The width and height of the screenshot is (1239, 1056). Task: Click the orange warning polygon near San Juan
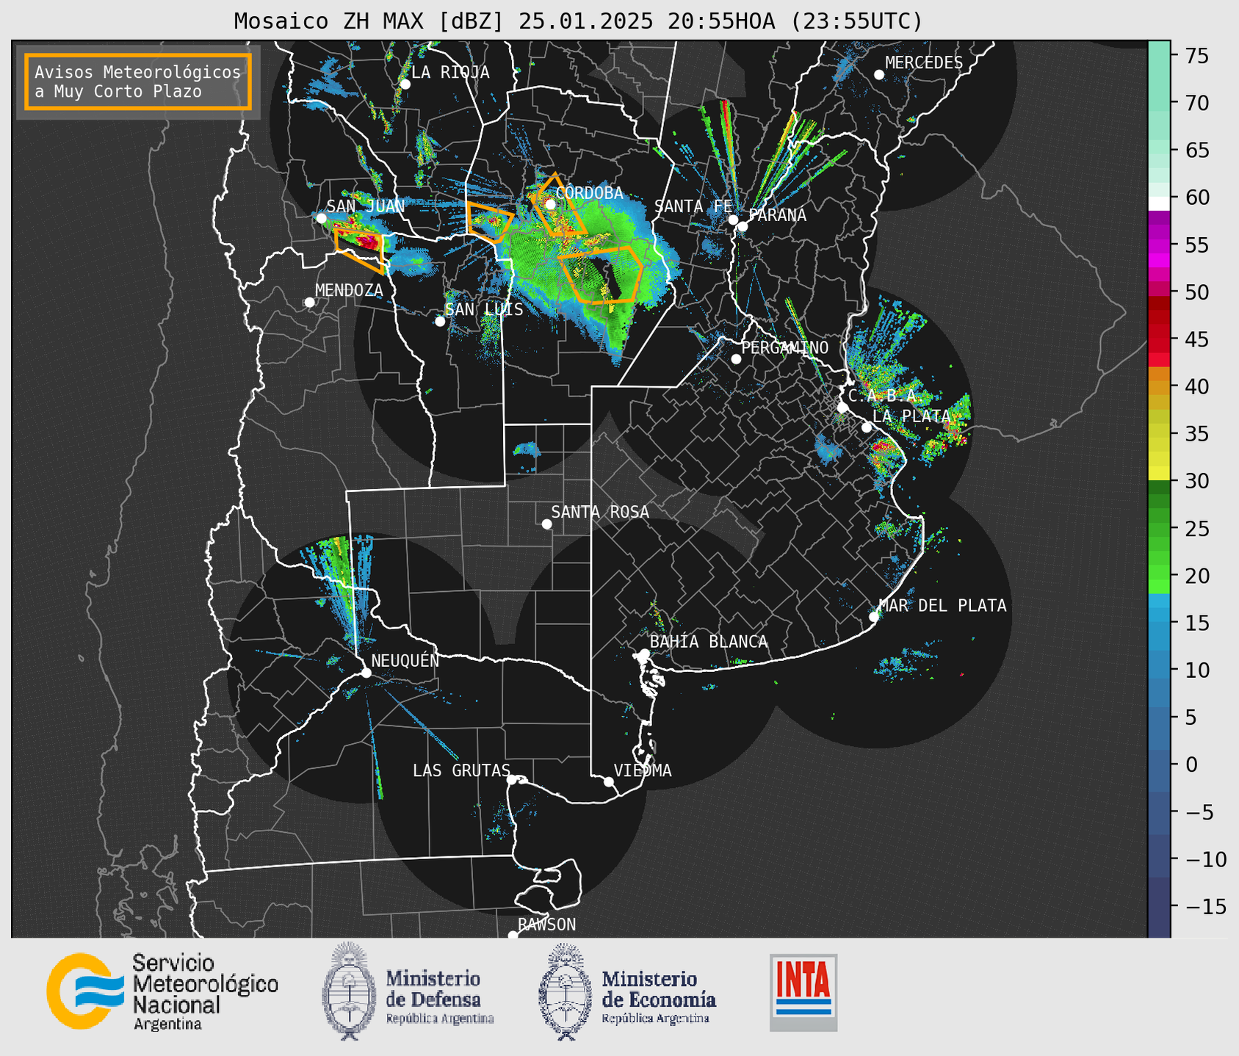click(x=360, y=250)
